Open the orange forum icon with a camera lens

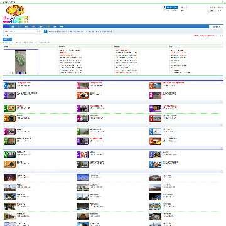coord(9,118)
